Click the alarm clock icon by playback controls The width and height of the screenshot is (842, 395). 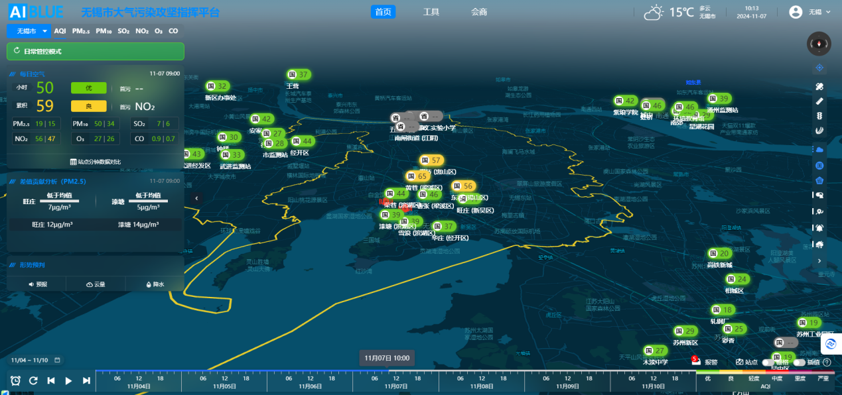tap(15, 380)
